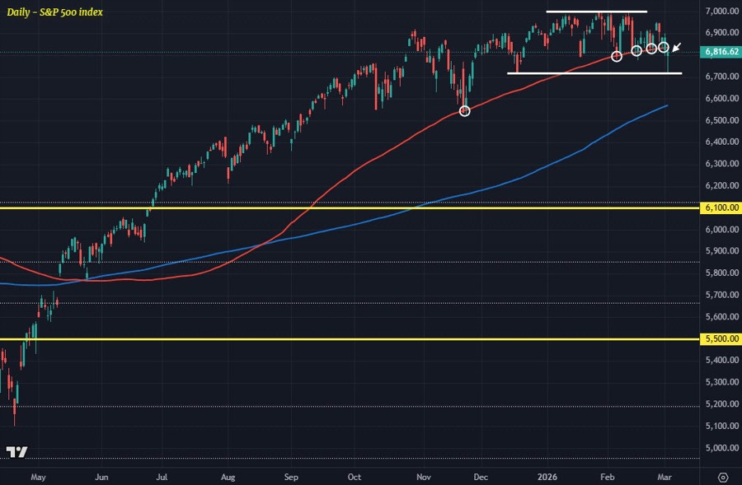This screenshot has height=485, width=742.
Task: Click the blue moving average line end
Action: [x=665, y=105]
